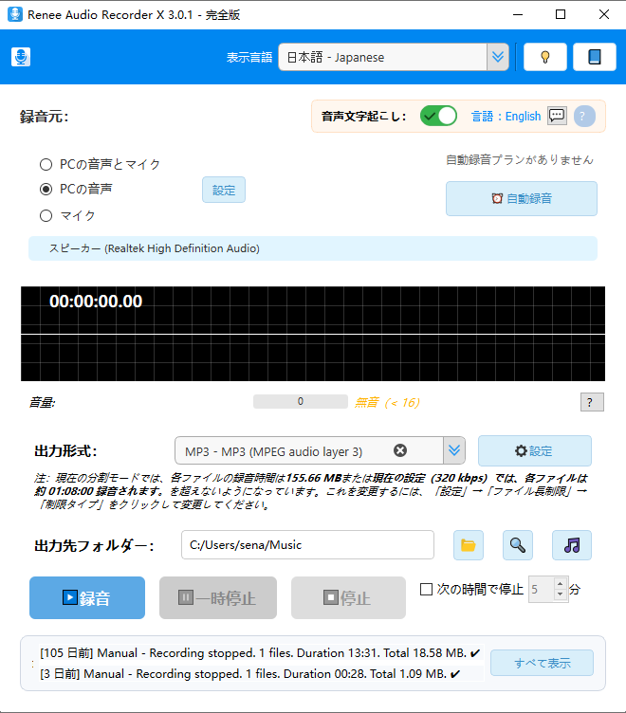Click the 自動録音プランがありません text
Image resolution: width=626 pixels, height=713 pixels.
pos(520,159)
